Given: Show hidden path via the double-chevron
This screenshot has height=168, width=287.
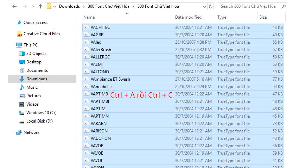Looking at the screenshot, I should coord(55,7).
